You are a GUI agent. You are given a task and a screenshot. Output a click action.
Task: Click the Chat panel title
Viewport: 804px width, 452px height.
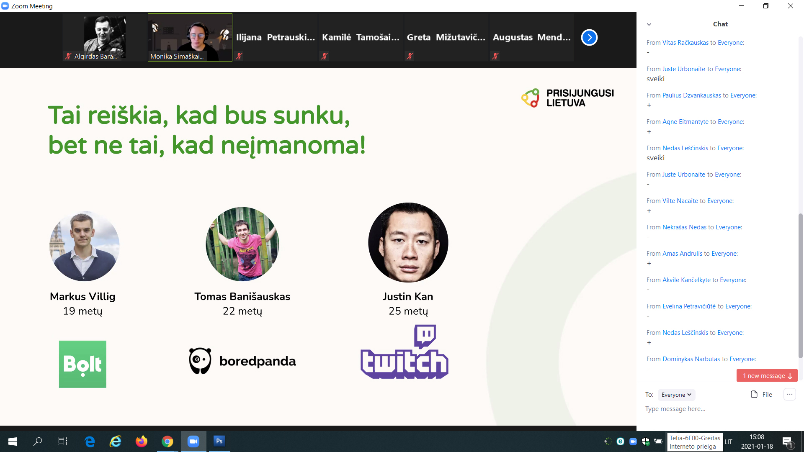720,24
